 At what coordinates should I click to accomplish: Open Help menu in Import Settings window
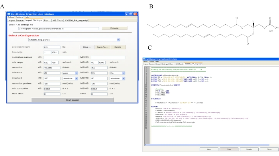(27, 17)
